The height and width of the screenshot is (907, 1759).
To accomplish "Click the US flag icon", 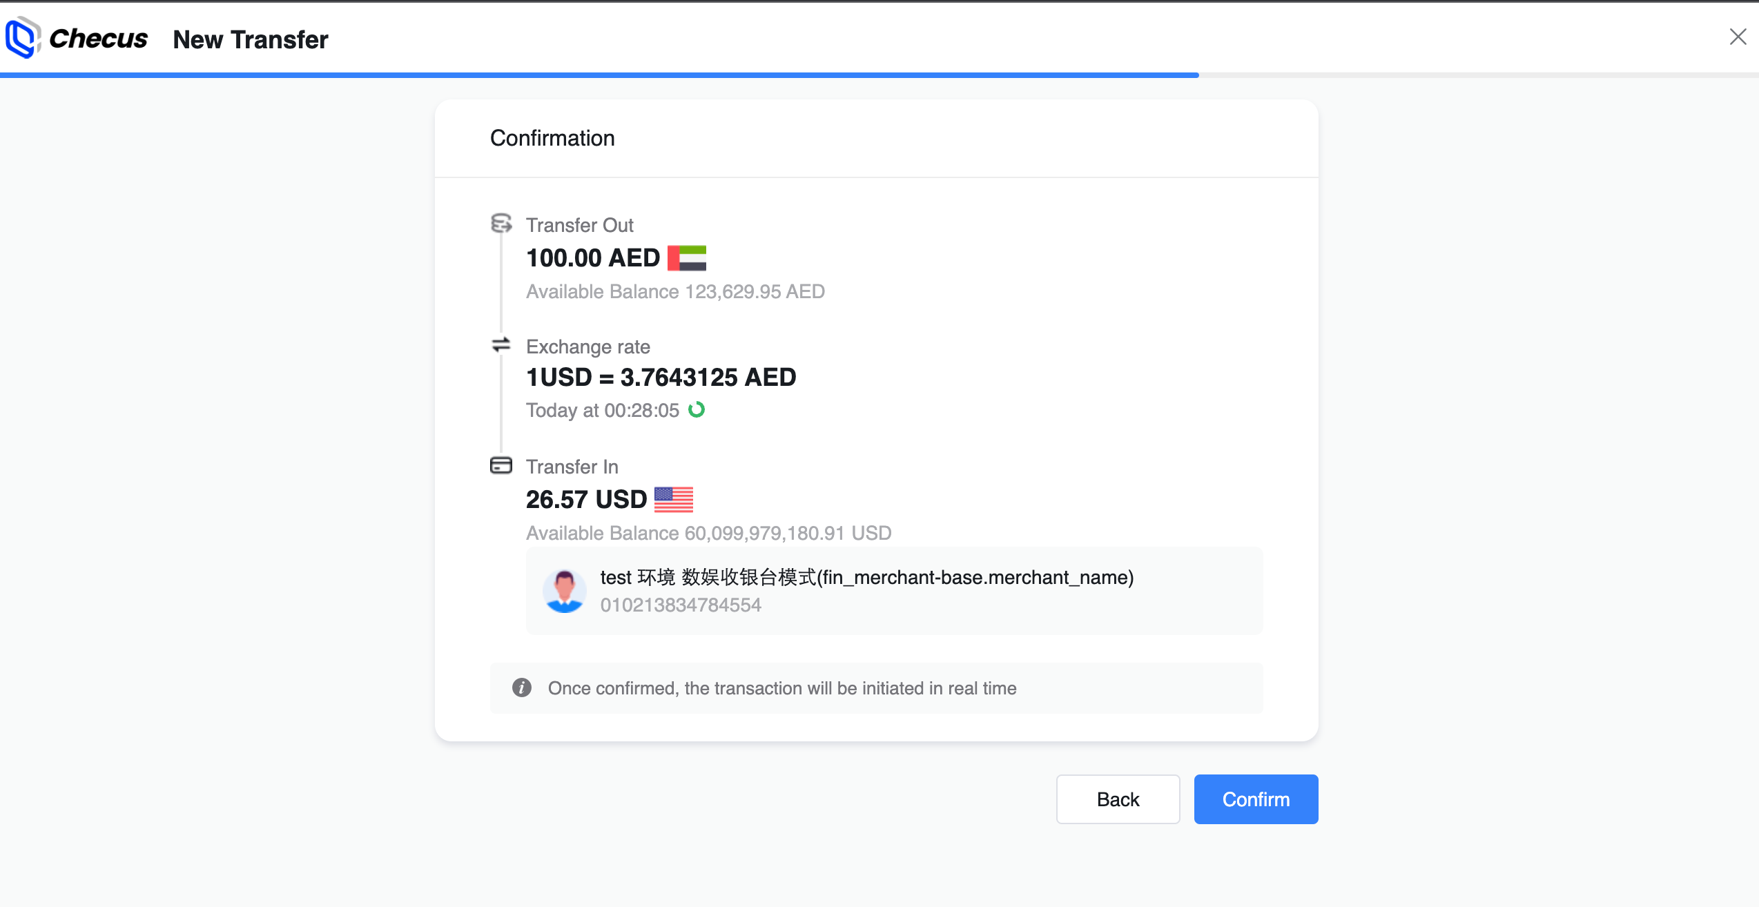I will click(x=673, y=499).
